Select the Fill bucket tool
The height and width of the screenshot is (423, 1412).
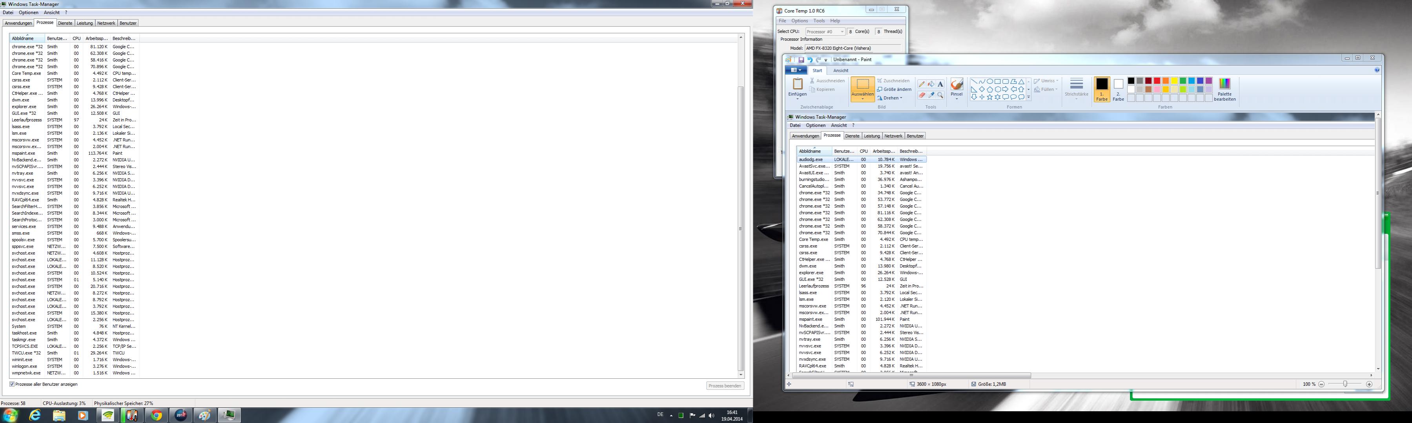(x=931, y=84)
